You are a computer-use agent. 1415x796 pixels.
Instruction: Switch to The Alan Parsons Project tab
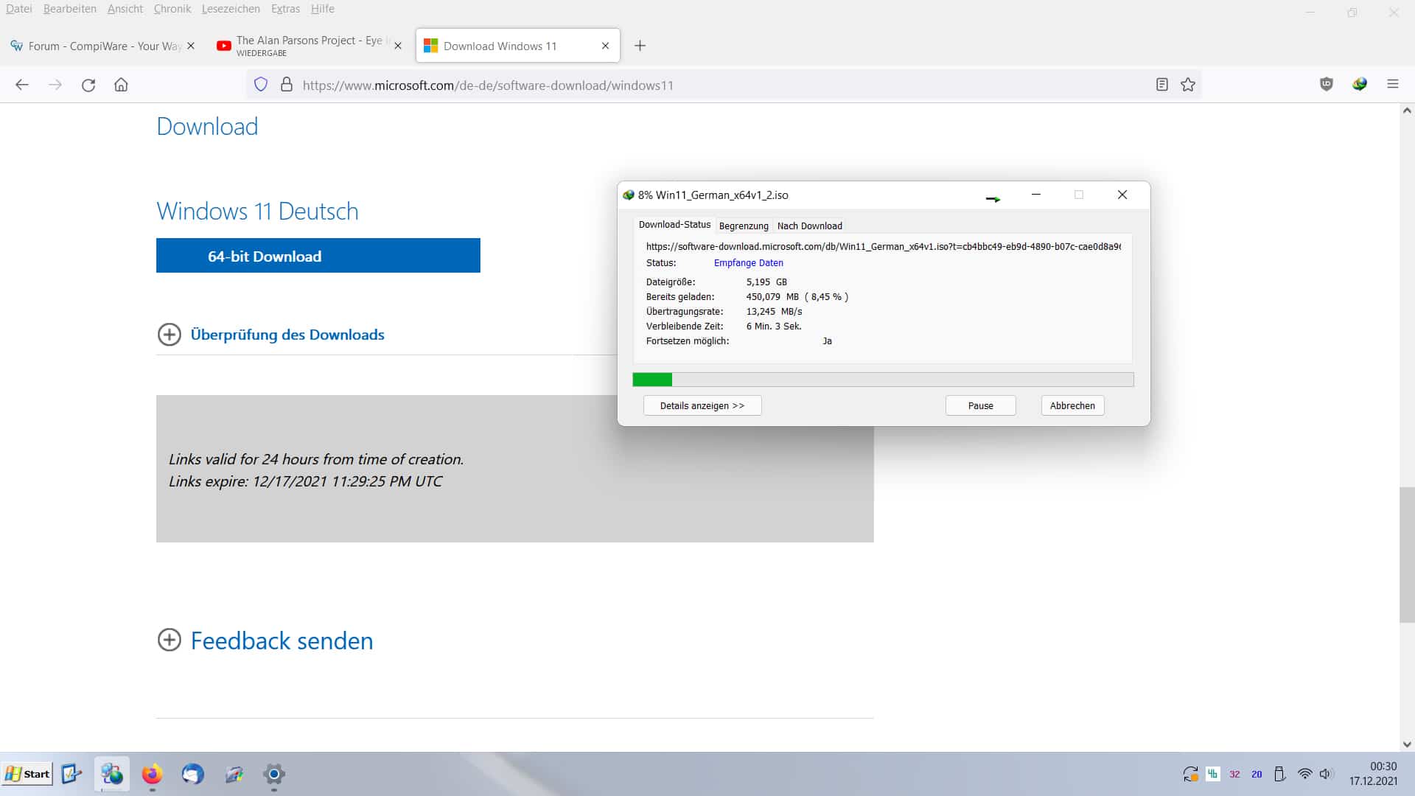coord(310,46)
